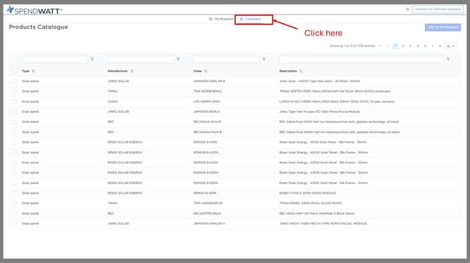
Task: Select page 1 in the pagination
Action: click(x=396, y=46)
